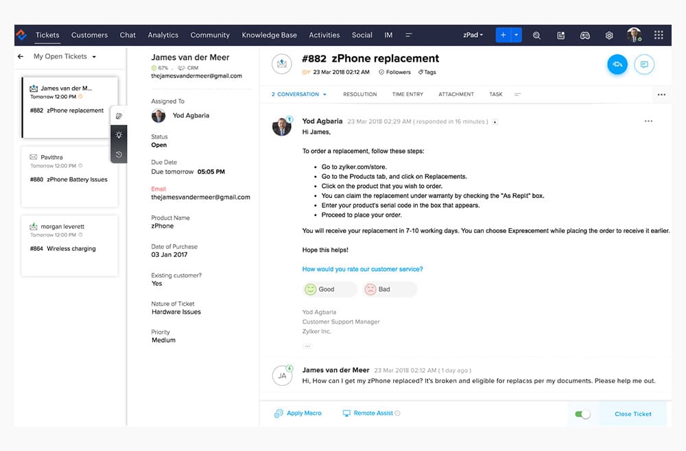Click the game controller icon in header
Image resolution: width=686 pixels, height=451 pixels.
[x=584, y=36]
